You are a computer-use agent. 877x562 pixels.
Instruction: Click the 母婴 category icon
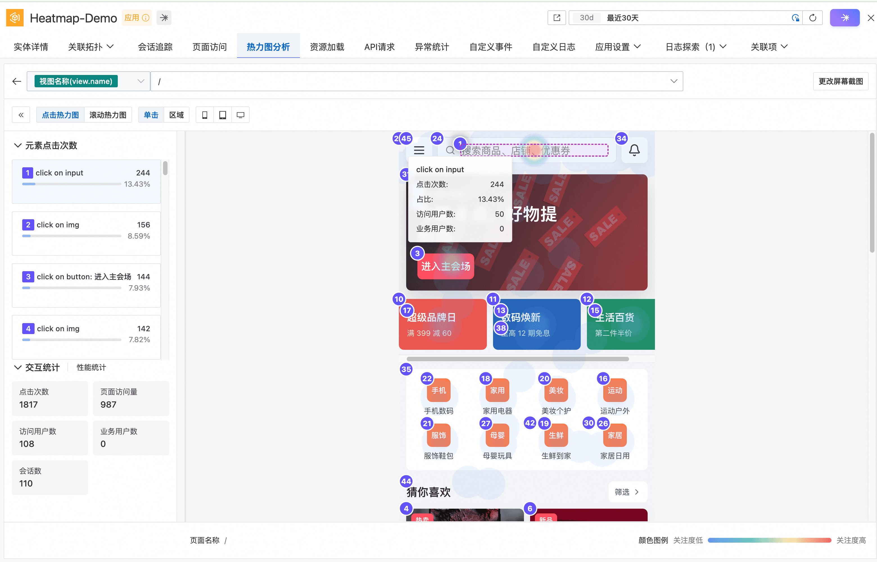[x=497, y=435]
